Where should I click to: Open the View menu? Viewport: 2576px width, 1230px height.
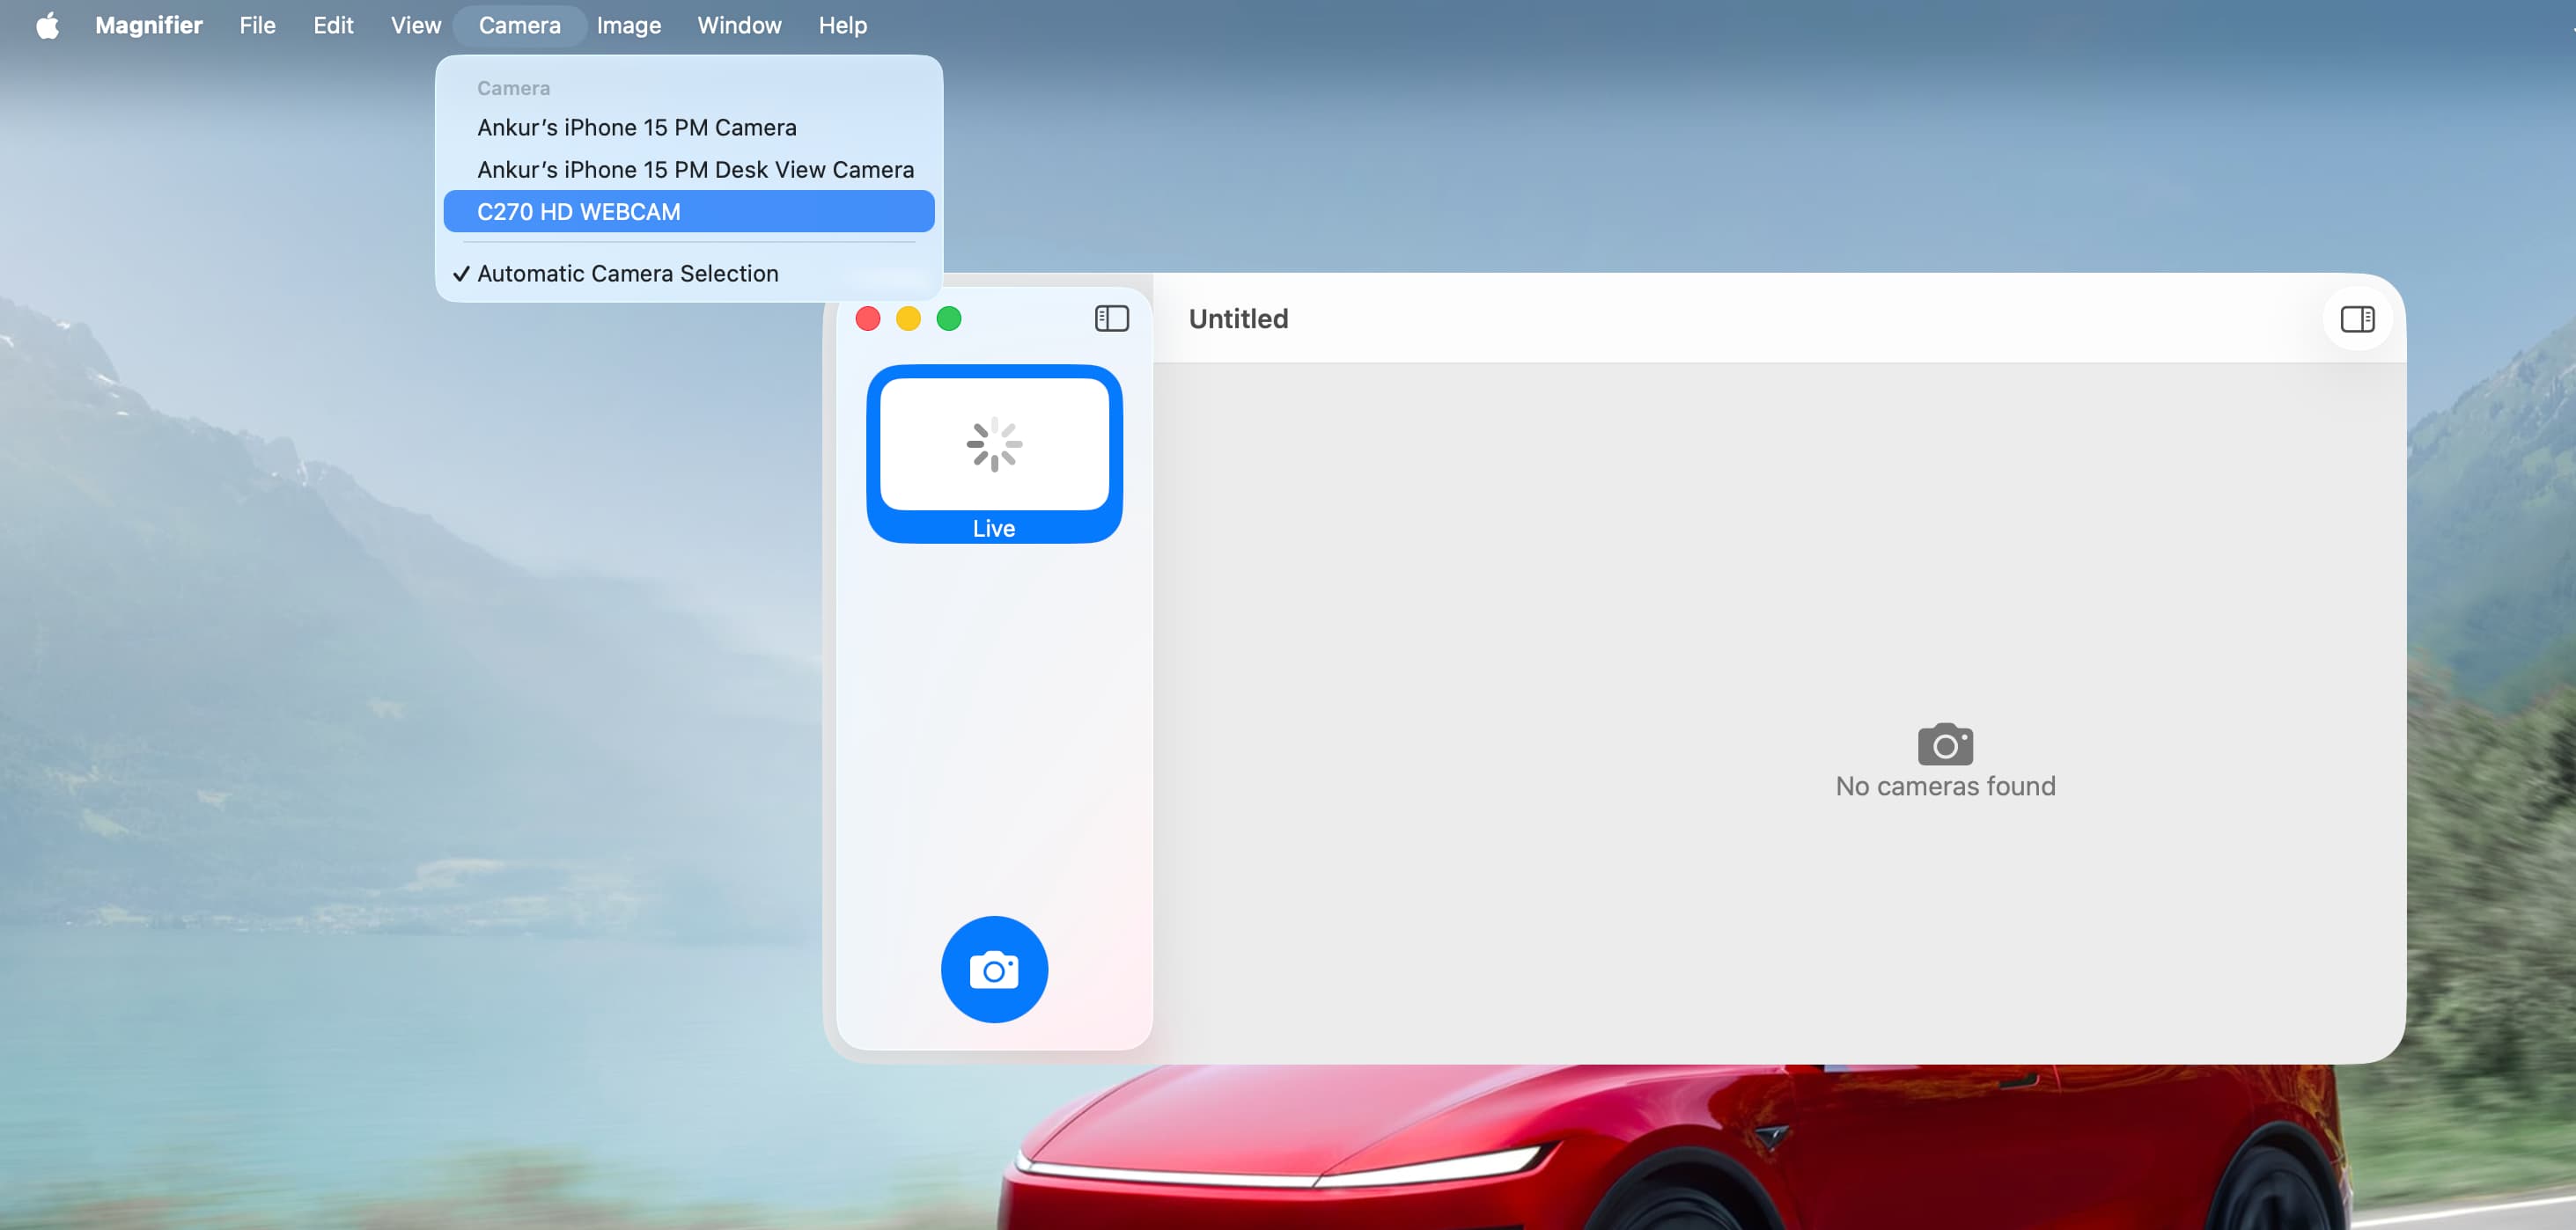pyautogui.click(x=415, y=25)
